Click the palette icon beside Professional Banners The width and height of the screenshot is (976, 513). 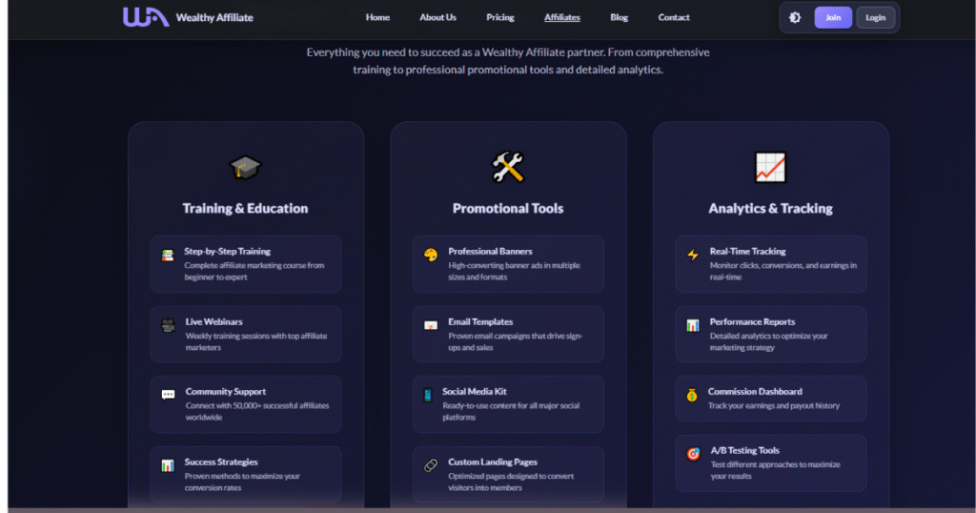(x=431, y=255)
